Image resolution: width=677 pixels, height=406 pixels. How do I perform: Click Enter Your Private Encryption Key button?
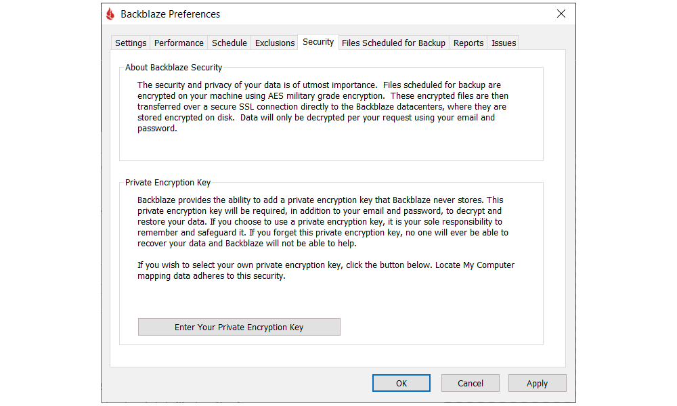[239, 327]
